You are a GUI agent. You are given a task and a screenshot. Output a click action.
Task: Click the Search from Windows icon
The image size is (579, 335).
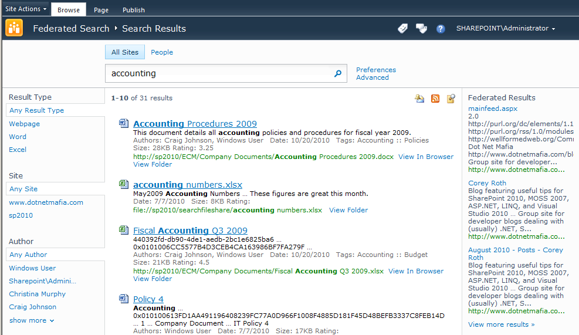pos(451,98)
